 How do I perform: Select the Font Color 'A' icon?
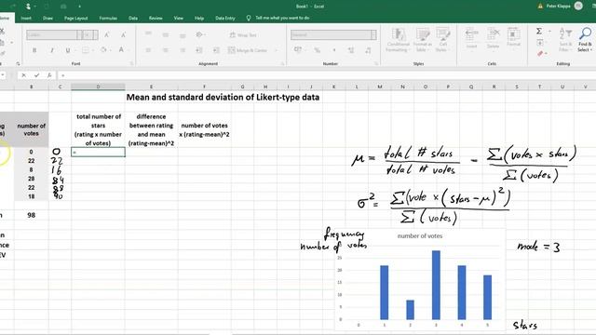121,50
